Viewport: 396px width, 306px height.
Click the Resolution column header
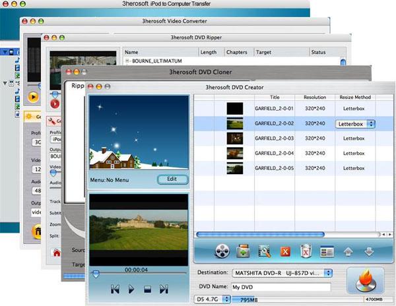click(315, 97)
